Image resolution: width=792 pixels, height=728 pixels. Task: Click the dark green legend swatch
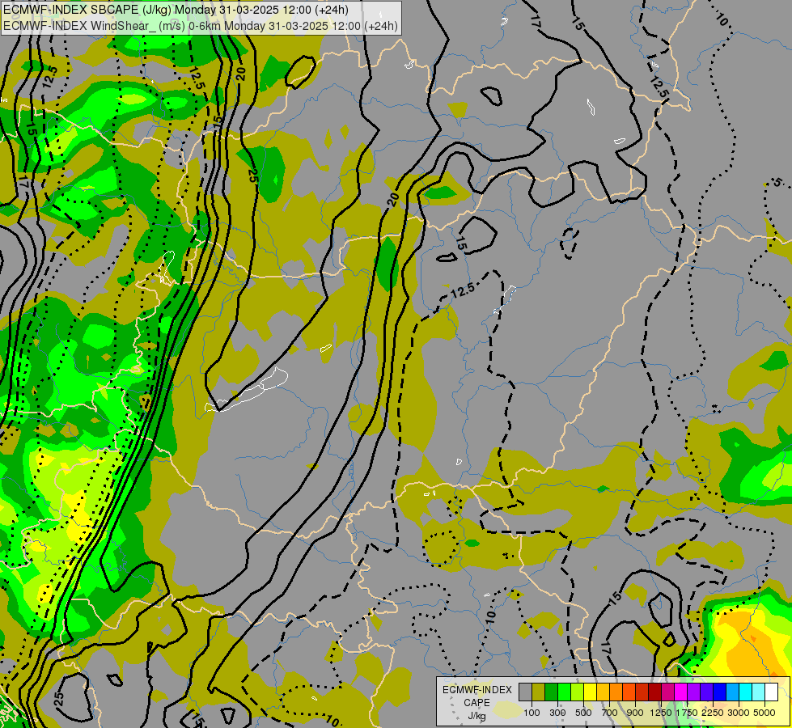click(552, 692)
